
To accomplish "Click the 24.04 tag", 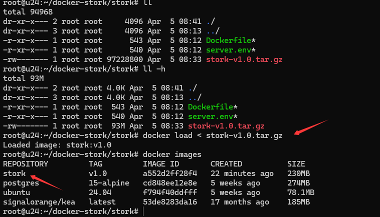I will coord(100,192).
